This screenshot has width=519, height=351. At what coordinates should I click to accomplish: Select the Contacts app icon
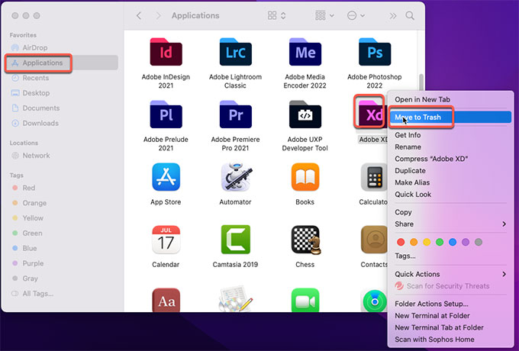[x=374, y=240]
